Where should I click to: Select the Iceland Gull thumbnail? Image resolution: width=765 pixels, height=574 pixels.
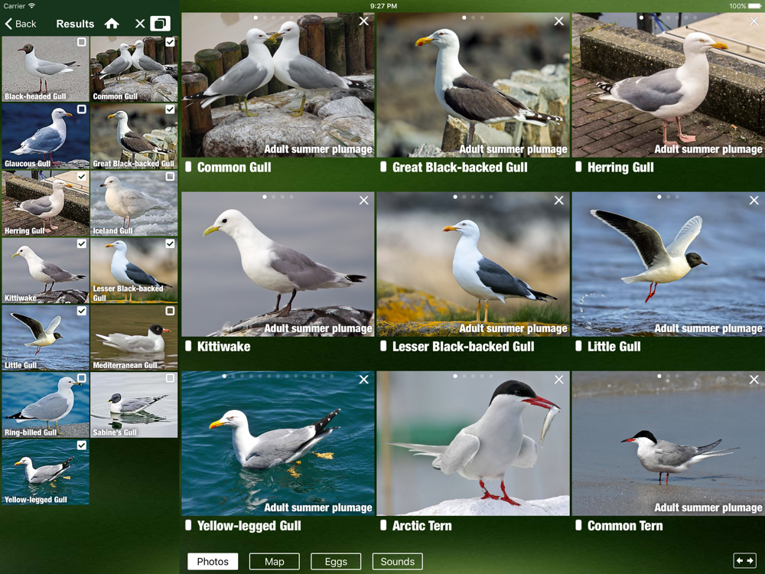[134, 204]
